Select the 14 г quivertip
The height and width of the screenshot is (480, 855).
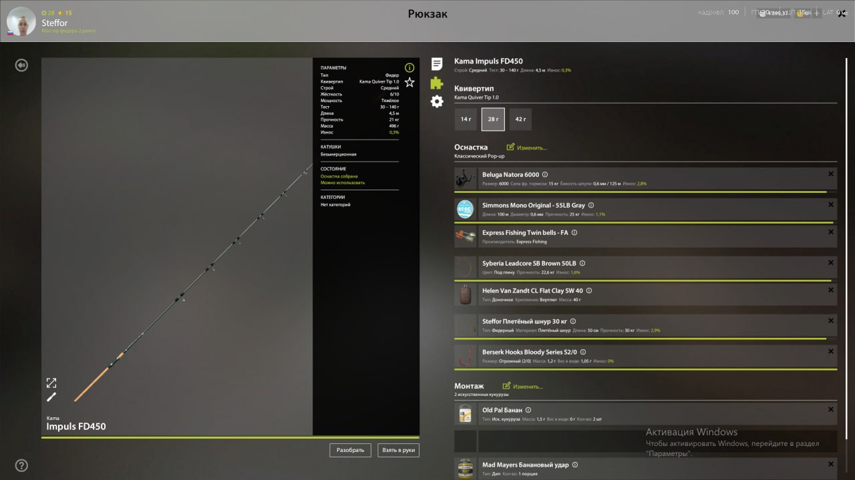(x=466, y=119)
